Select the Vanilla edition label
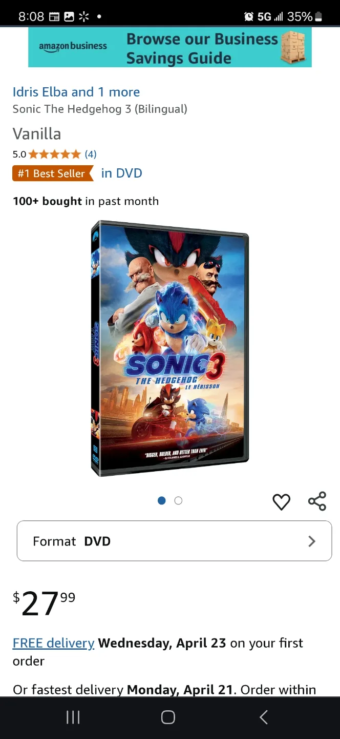Screen dimensions: 340x739 pyautogui.click(x=37, y=134)
